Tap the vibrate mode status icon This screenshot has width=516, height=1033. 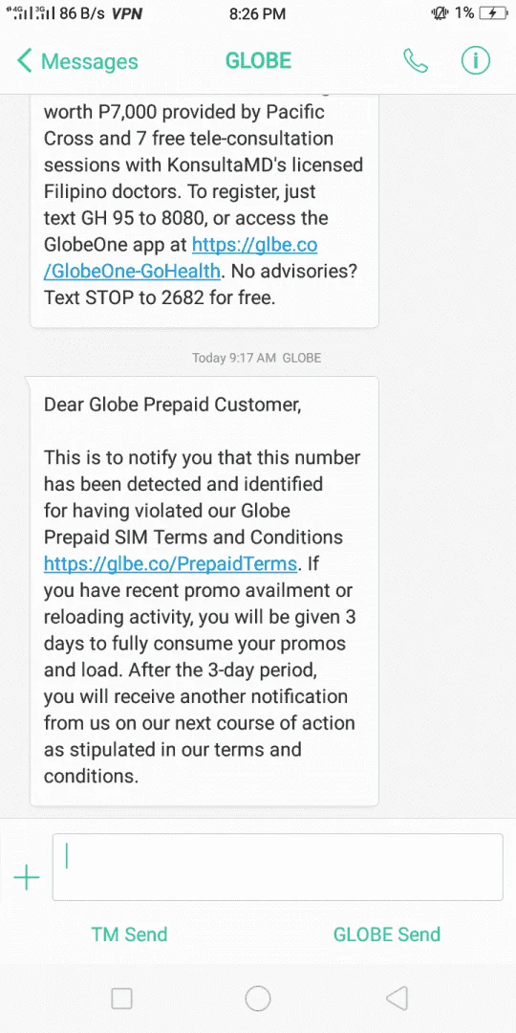coord(439,12)
